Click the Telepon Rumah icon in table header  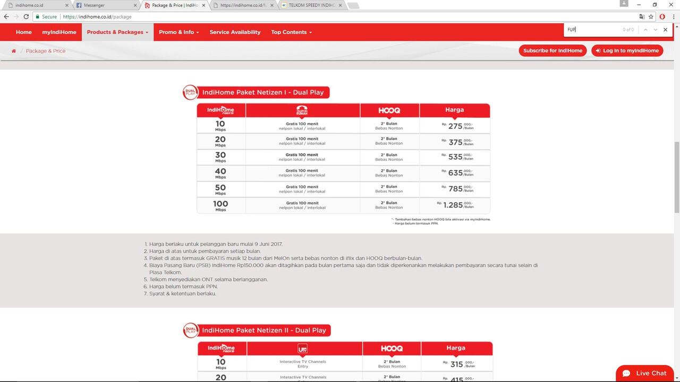pos(302,110)
